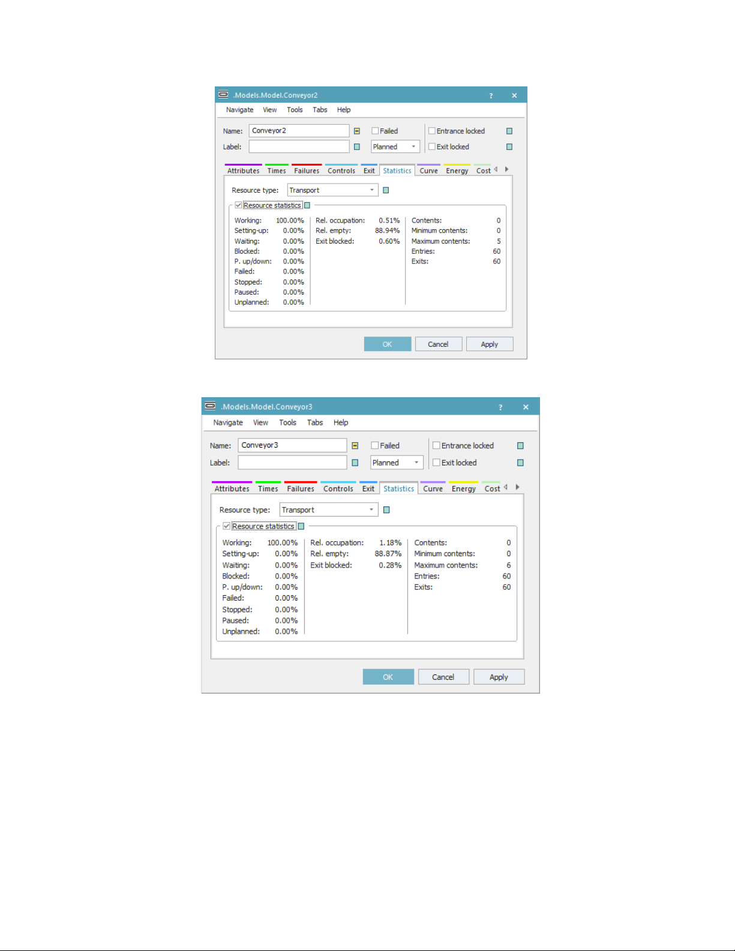Select the red-marked Failures tab in Conveyor2

point(306,170)
